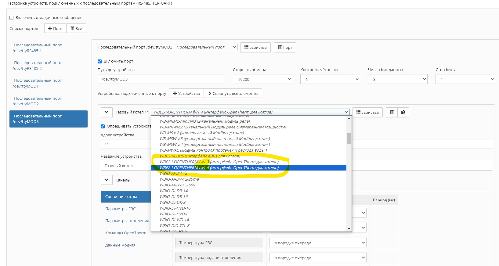Click the Путь до устройства input field
This screenshot has width=499, height=266.
point(161,79)
